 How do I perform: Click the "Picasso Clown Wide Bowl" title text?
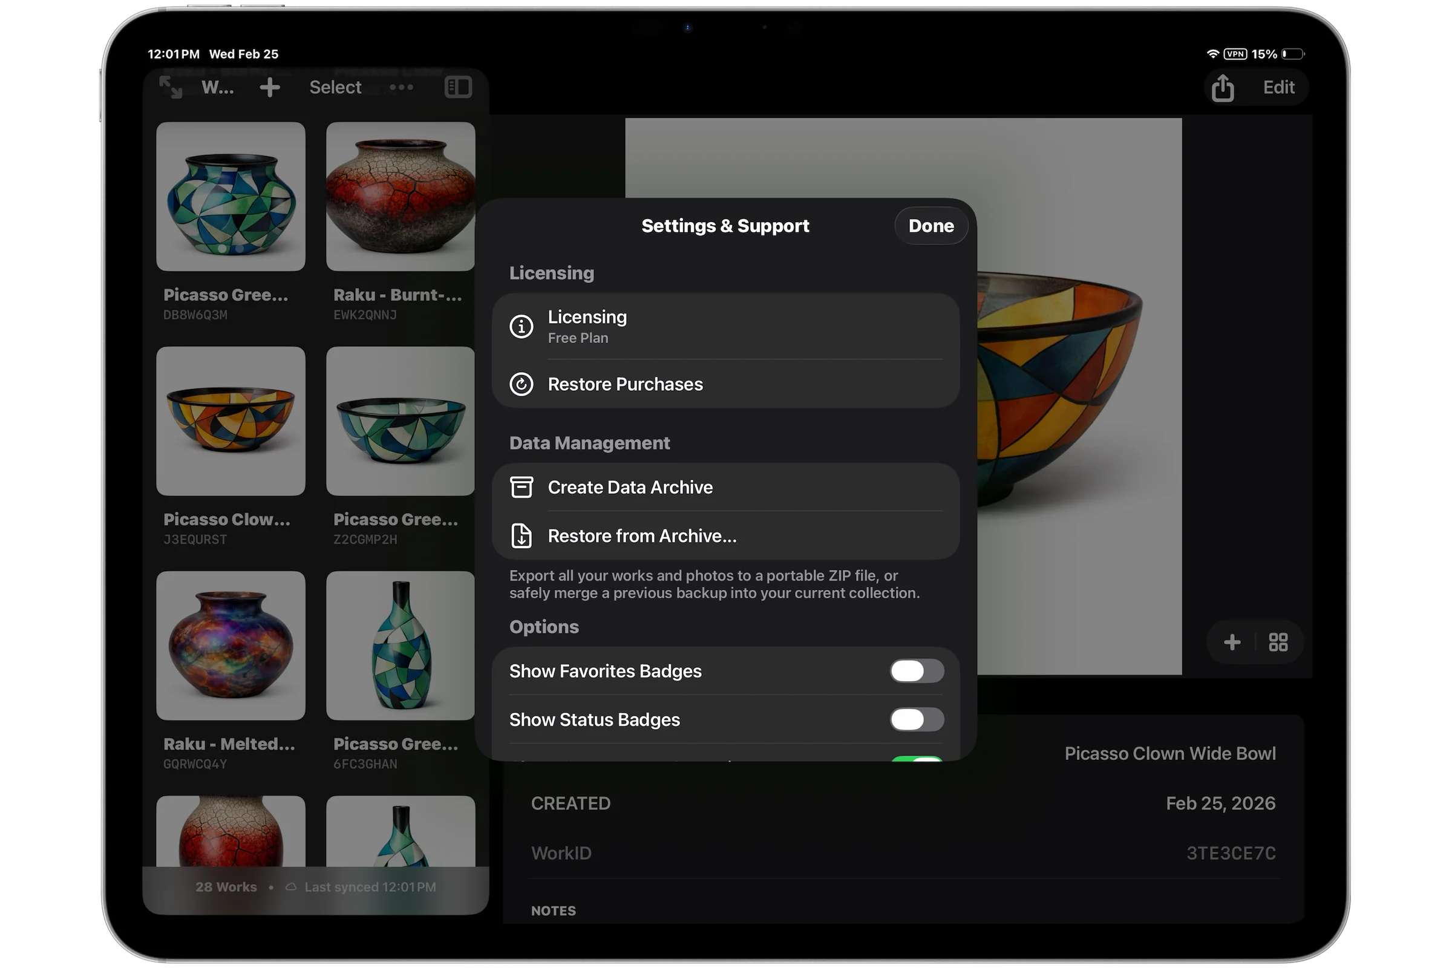click(x=1170, y=754)
